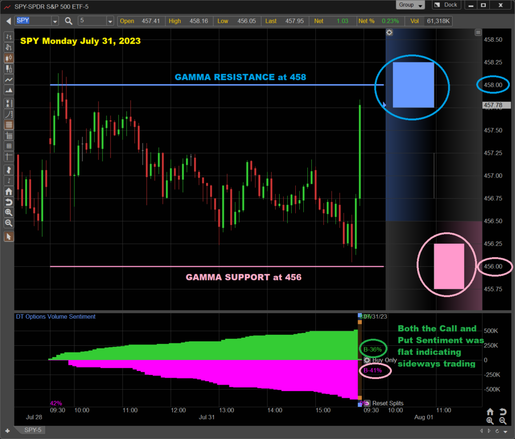
Task: Select the zigzag line tool in the toolbar
Action: [x=9, y=80]
